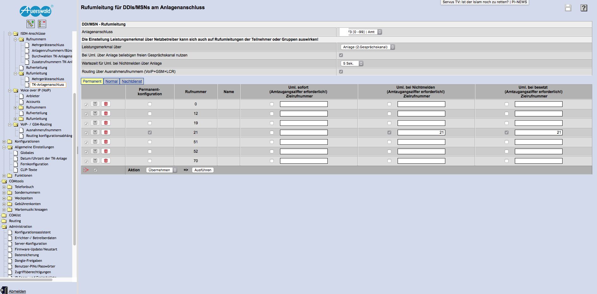Screen dimensions: 597x294
Task: Delete the entry for Rufnummer 21
Action: [x=106, y=132]
